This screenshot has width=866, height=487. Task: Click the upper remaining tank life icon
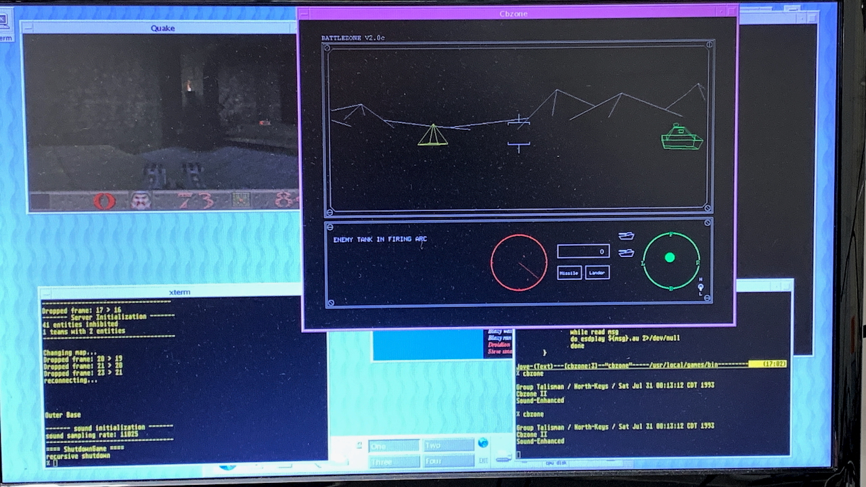(x=626, y=236)
